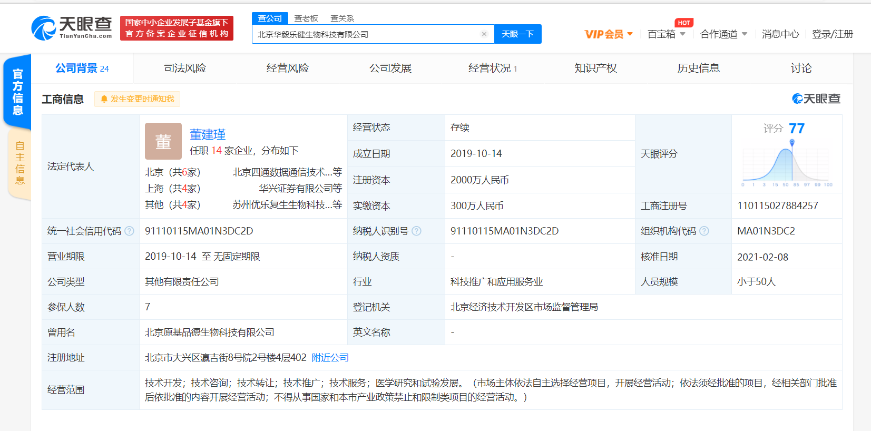Switch to 经营风险 tab
871x431 pixels.
288,68
